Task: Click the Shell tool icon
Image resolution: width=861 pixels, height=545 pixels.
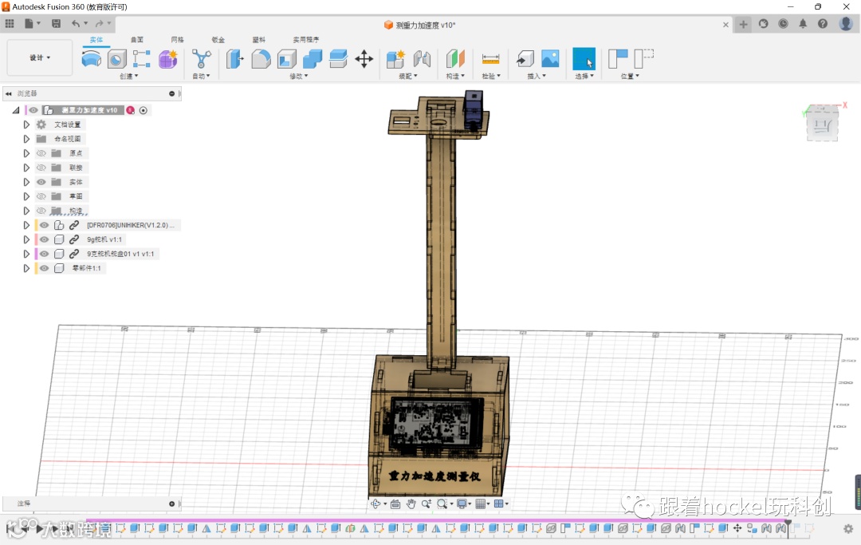Action: tap(287, 58)
